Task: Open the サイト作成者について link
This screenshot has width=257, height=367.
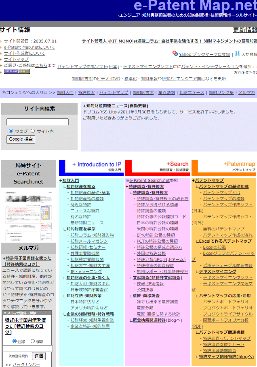Action: pyautogui.click(x=25, y=53)
